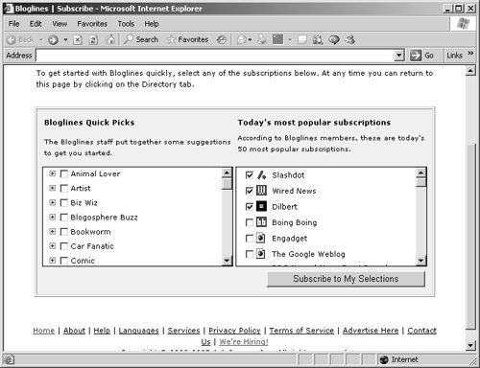Click the Go arrow button beside address bar
The width and height of the screenshot is (480, 368).
coord(416,56)
